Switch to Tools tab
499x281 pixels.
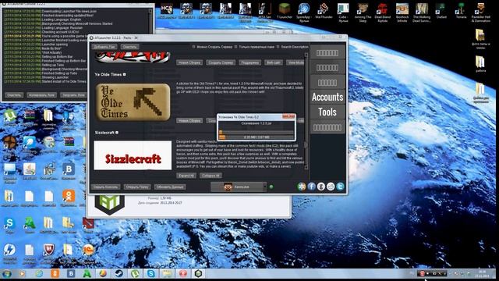click(x=327, y=112)
